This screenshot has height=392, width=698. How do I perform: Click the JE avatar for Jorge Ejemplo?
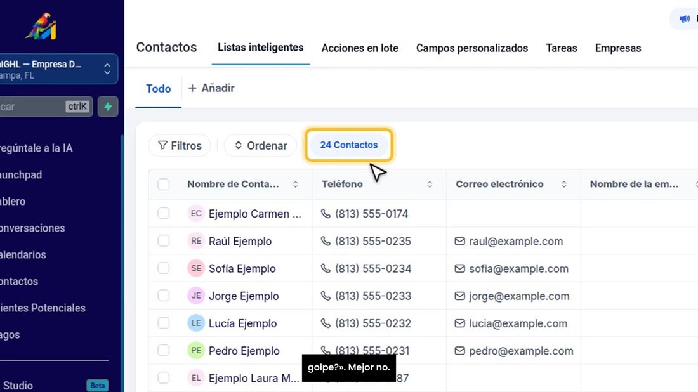point(196,296)
